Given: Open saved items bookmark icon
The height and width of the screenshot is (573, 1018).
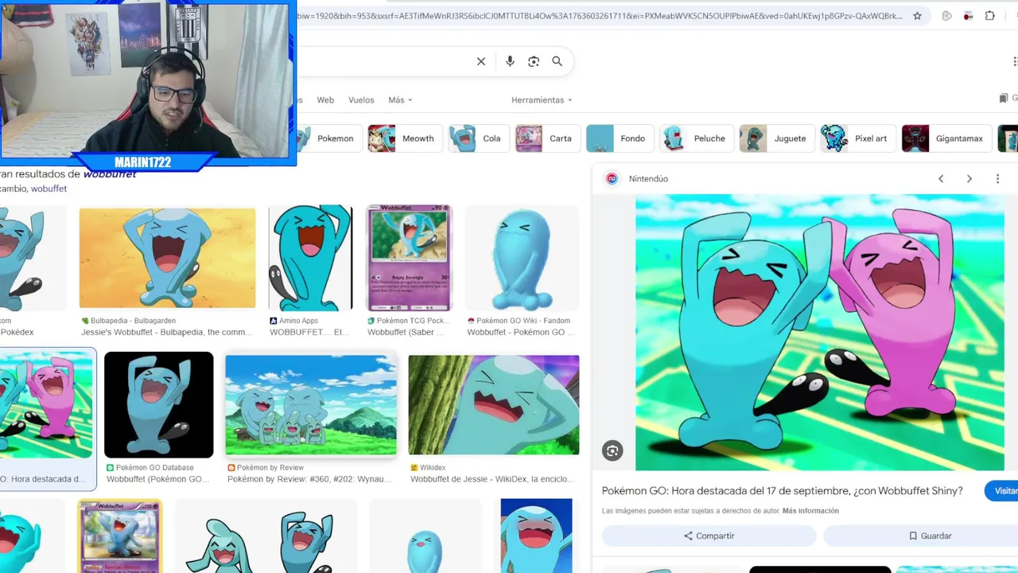Looking at the screenshot, I should coord(1004,99).
